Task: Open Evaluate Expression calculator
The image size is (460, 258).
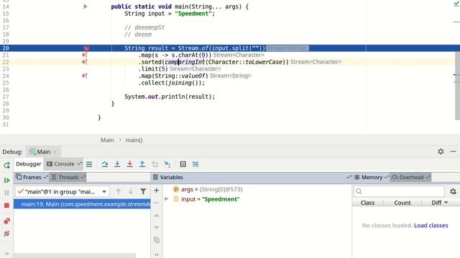Action: [x=183, y=164]
